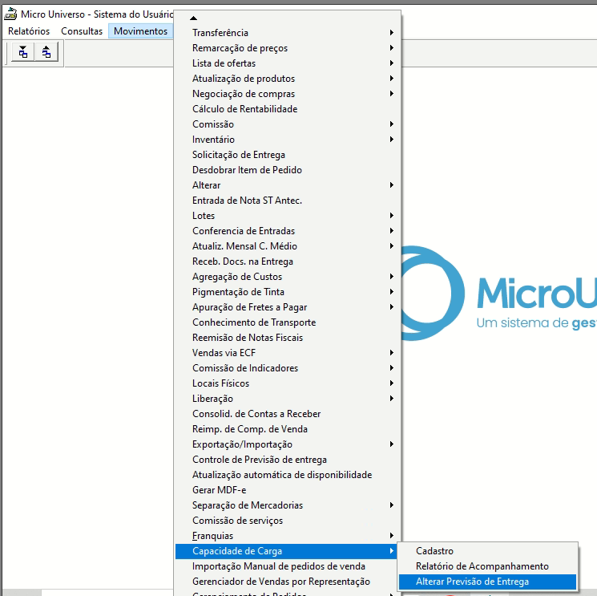Choose Cadastro in Capacidade de Carga submenu

[434, 551]
